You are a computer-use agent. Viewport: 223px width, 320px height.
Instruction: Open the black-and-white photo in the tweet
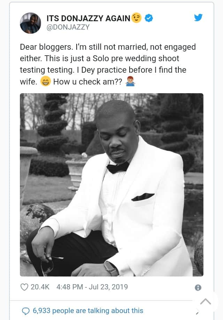(111, 184)
